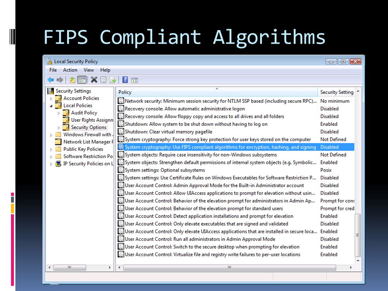Click the Posix security setting value
This screenshot has height=291, width=388.
click(x=326, y=170)
